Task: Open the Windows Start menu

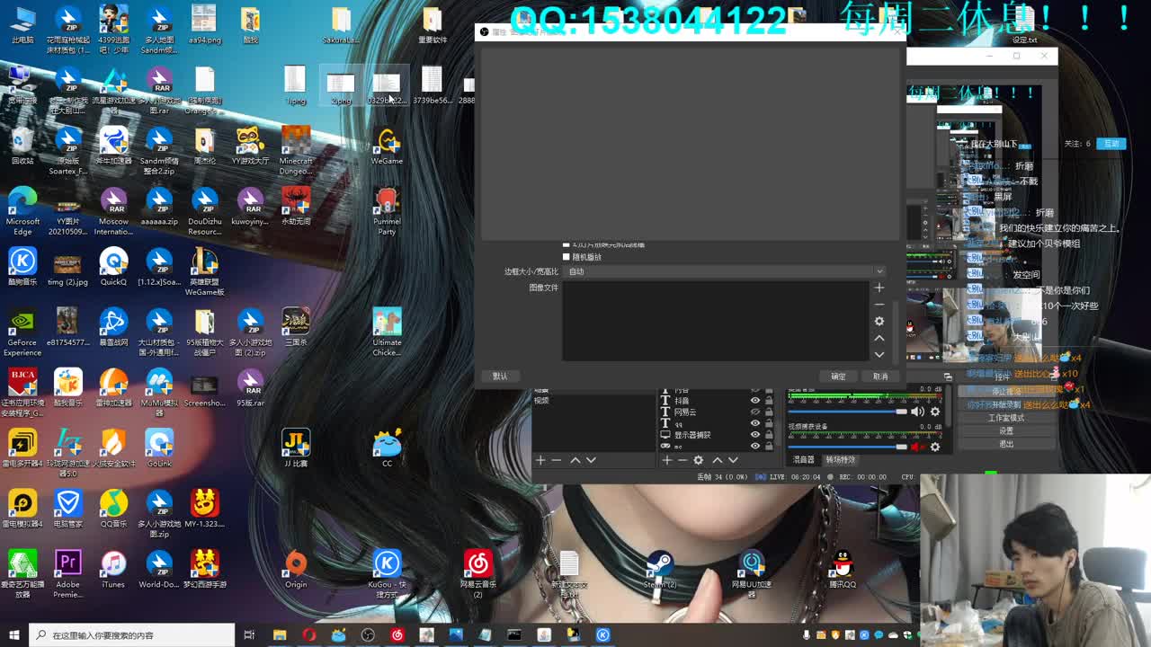Action: coord(13,635)
